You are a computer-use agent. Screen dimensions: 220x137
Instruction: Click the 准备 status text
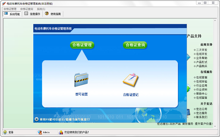click(11, 132)
